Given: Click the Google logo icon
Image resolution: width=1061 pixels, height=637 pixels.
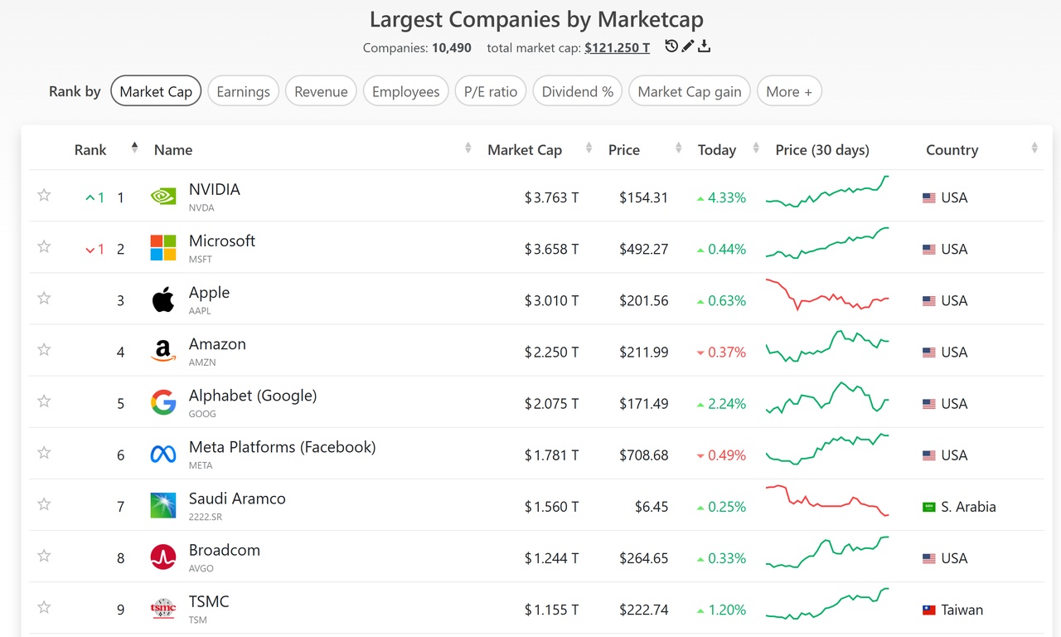Looking at the screenshot, I should tap(163, 402).
